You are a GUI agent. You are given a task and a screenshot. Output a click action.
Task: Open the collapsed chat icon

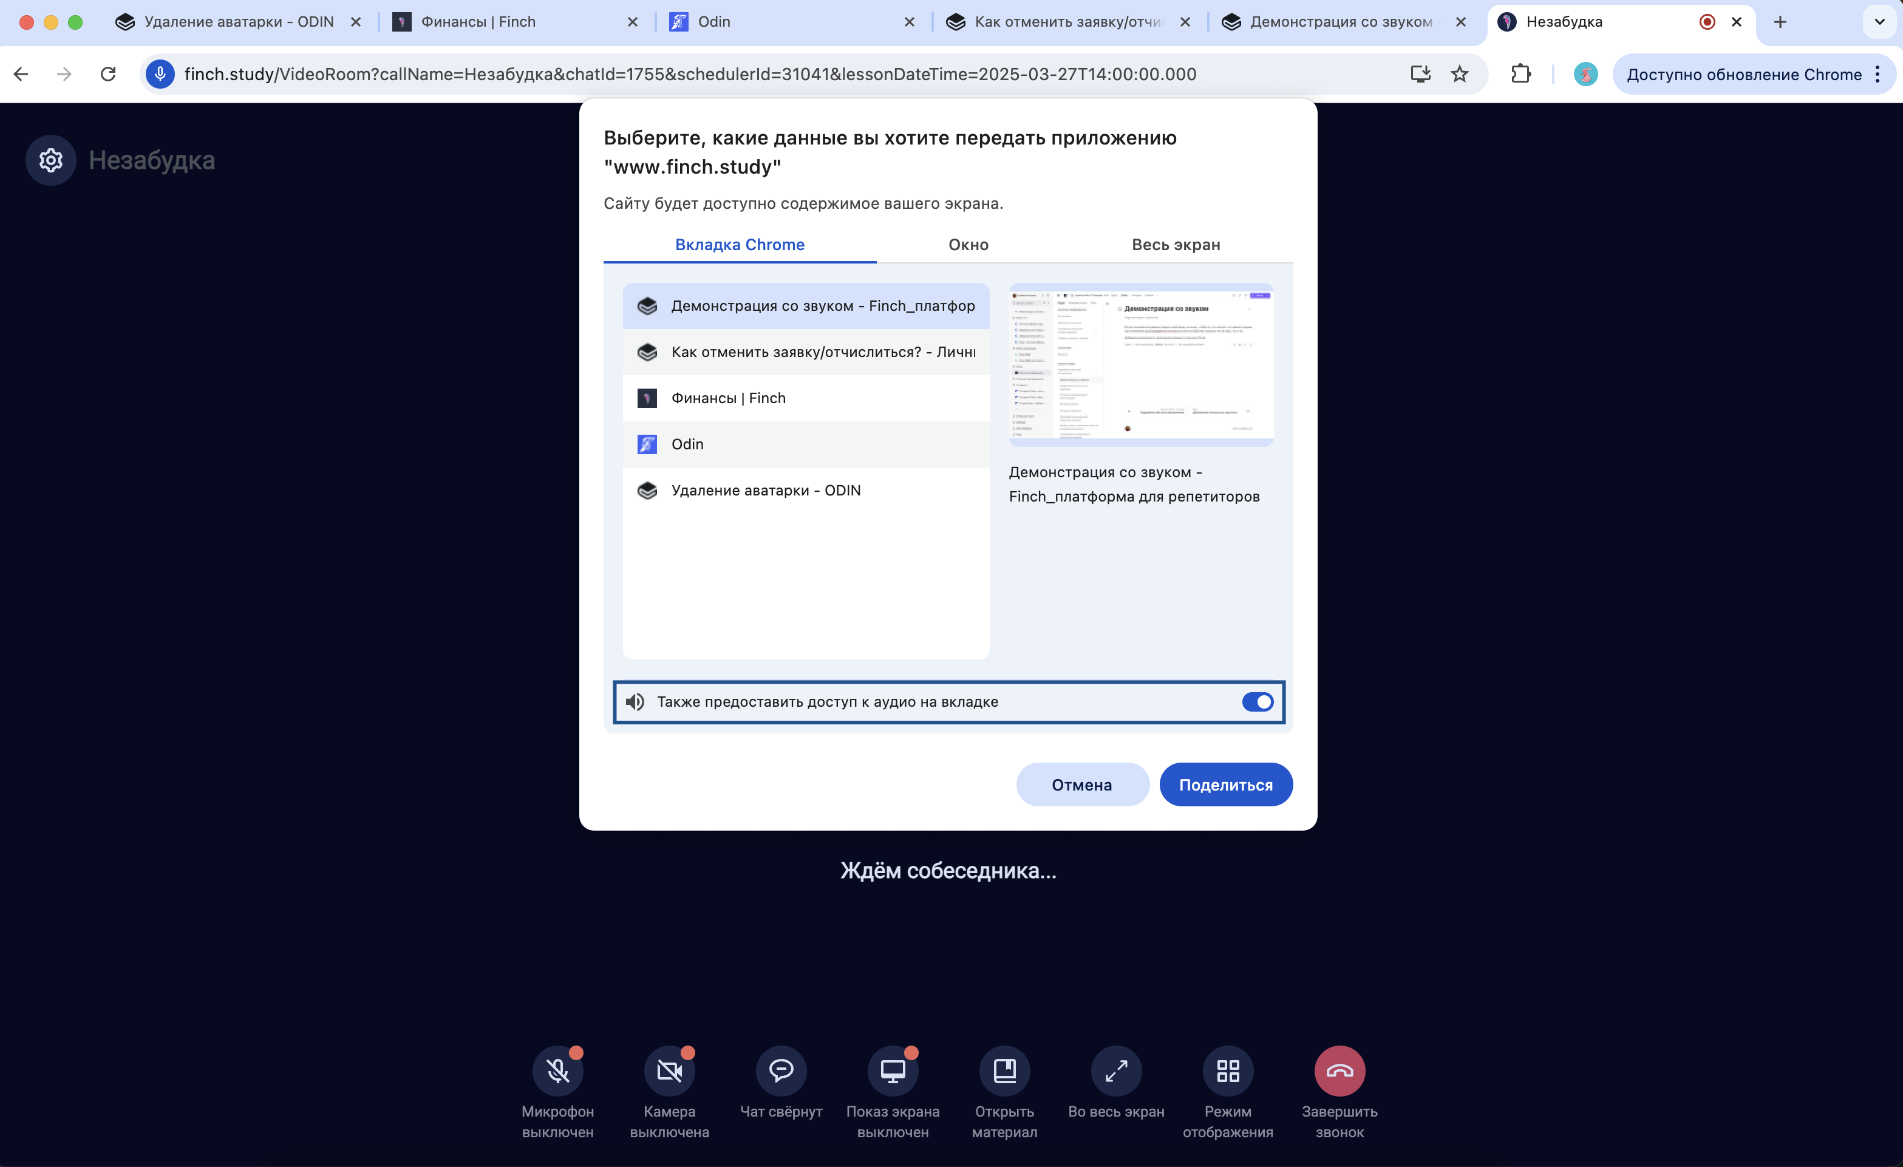[x=781, y=1070]
